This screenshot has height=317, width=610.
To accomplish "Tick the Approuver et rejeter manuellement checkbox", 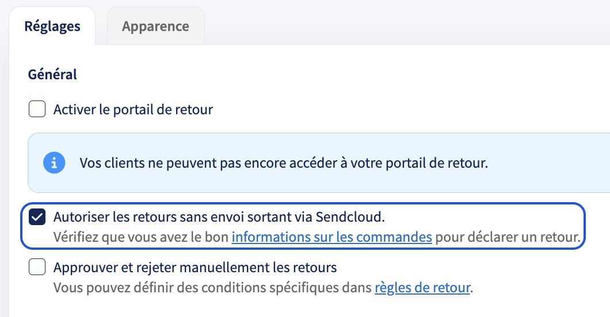I will 37,267.
